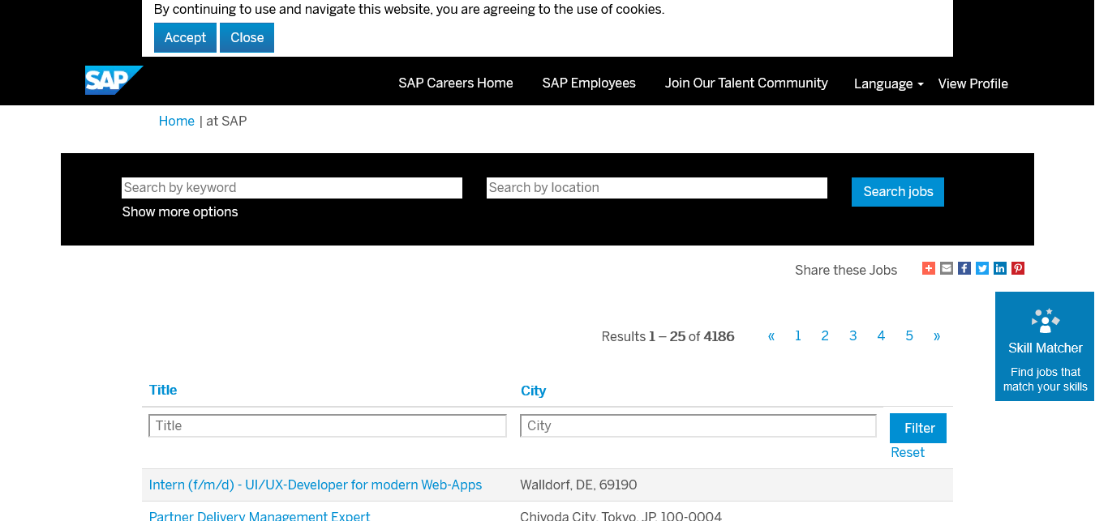The height and width of the screenshot is (521, 1108).
Task: Share these jobs via email icon
Action: pos(947,268)
